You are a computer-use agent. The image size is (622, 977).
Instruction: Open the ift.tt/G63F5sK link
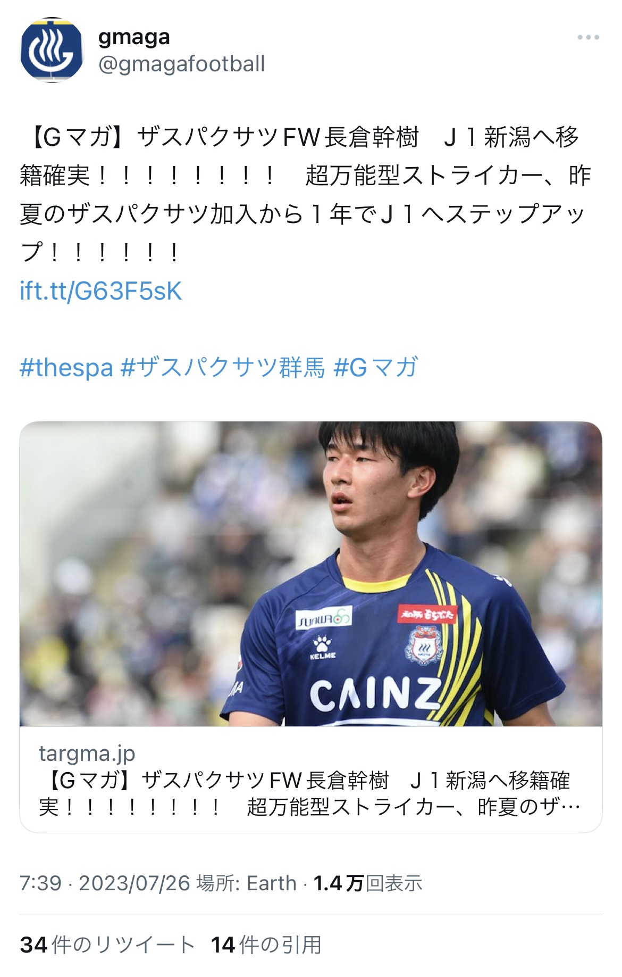[x=101, y=291]
